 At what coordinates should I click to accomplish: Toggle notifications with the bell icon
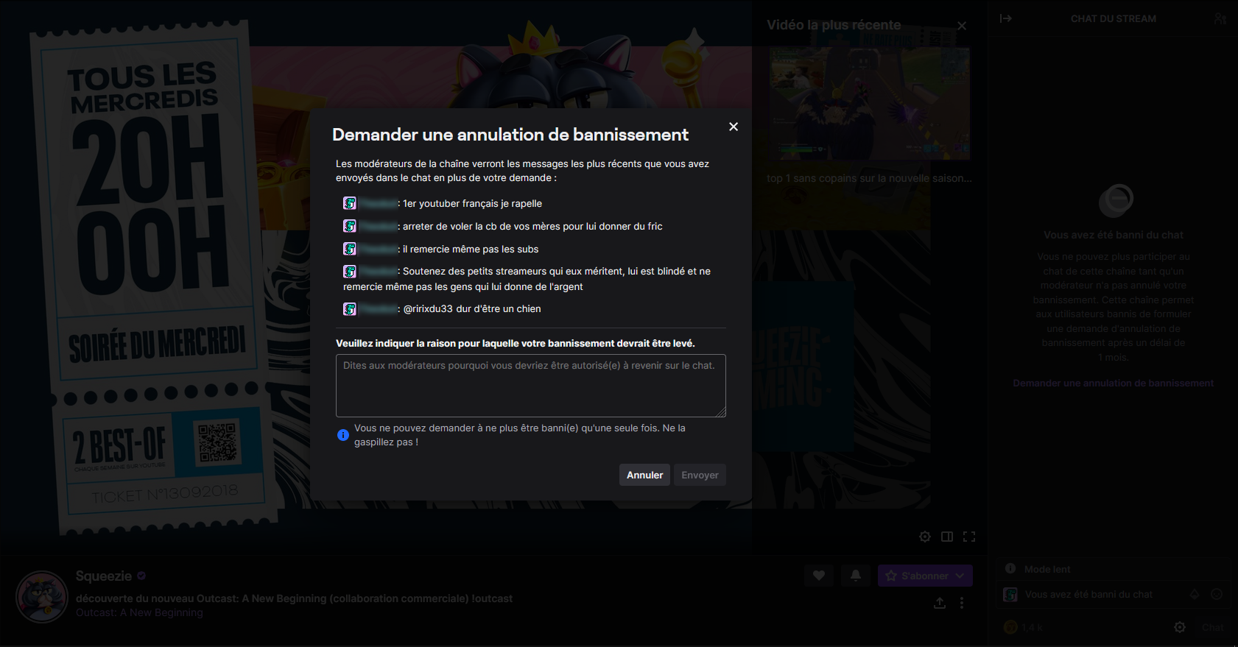coord(856,576)
